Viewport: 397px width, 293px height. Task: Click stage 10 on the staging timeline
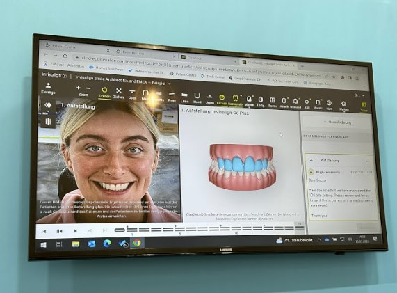tap(236, 228)
